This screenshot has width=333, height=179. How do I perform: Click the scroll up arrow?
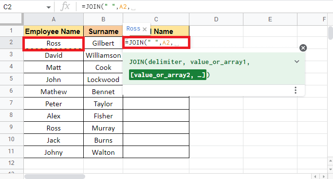[330, 161]
